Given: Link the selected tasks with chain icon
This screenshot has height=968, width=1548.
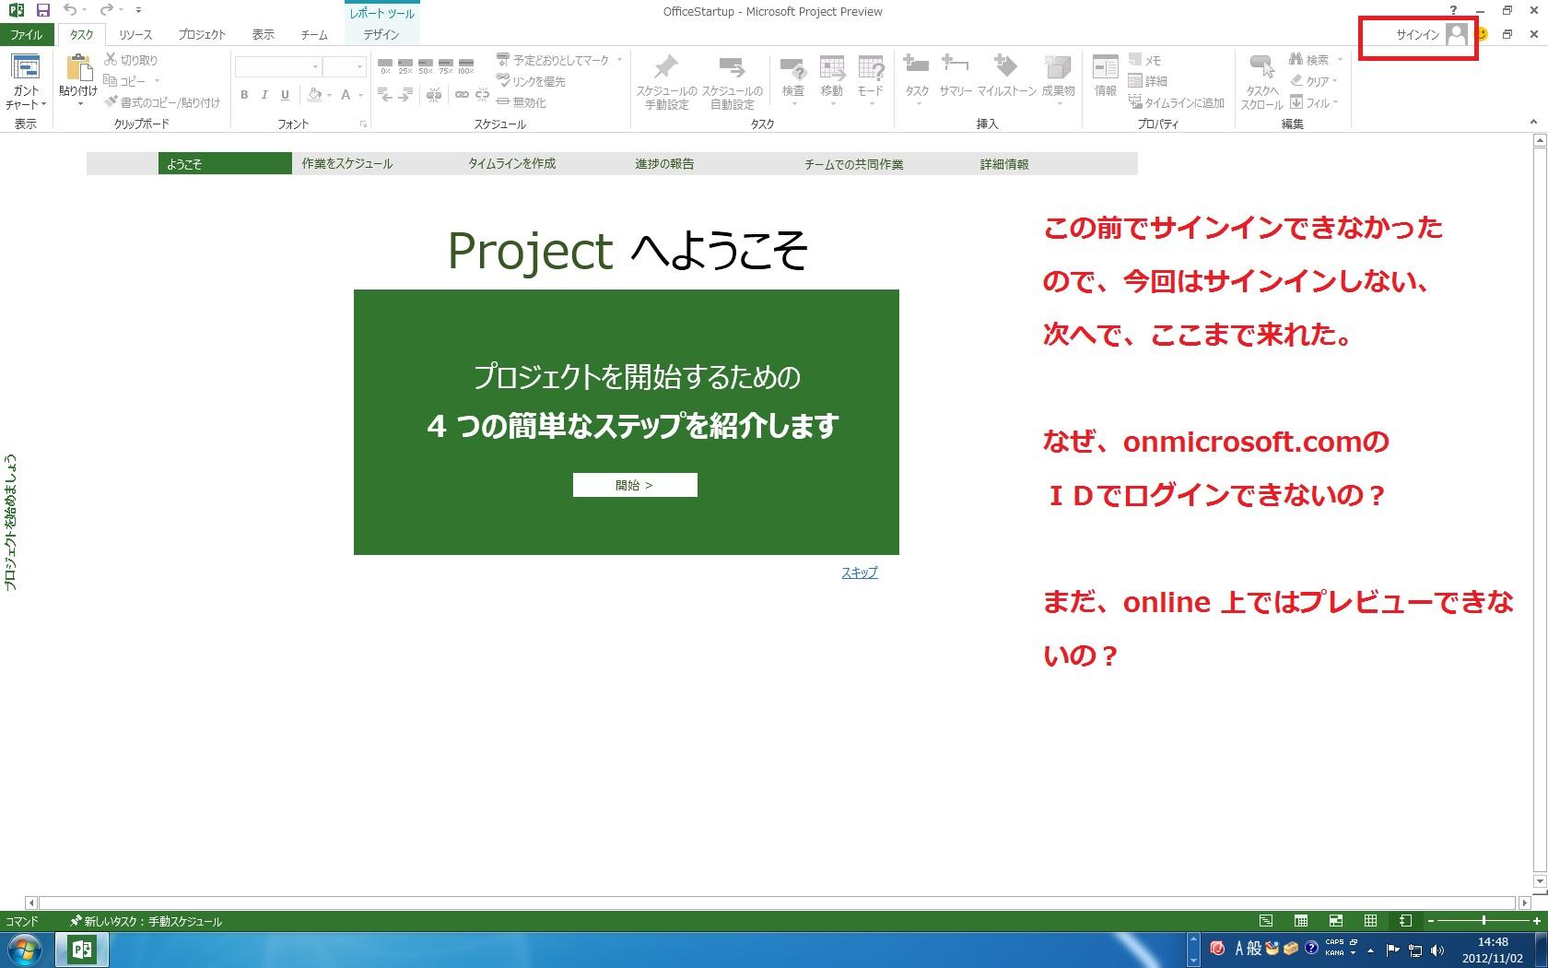Looking at the screenshot, I should tap(462, 94).
